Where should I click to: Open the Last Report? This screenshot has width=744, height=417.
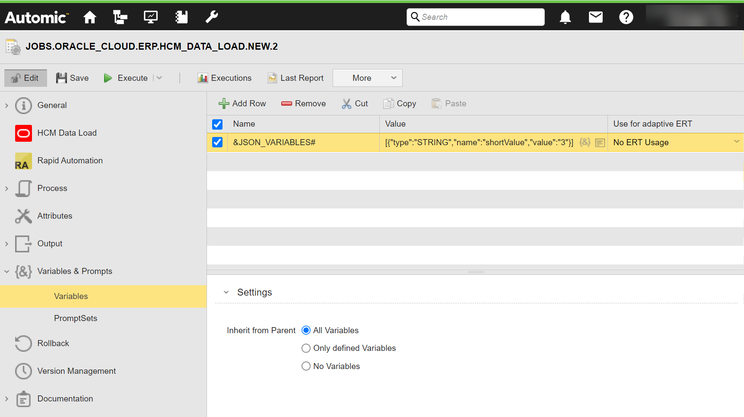[296, 78]
